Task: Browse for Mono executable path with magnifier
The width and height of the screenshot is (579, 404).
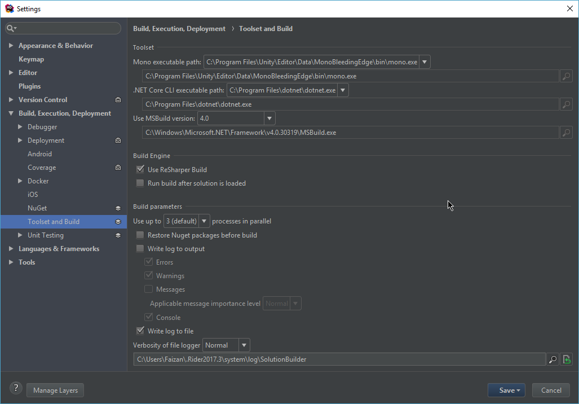Action: coord(566,76)
